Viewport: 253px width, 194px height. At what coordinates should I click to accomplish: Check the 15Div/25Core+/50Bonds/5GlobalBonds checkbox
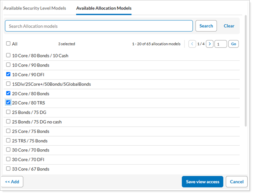[x=8, y=84]
